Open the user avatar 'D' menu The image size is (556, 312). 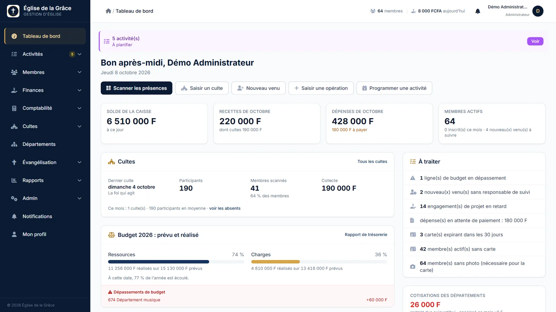click(538, 11)
